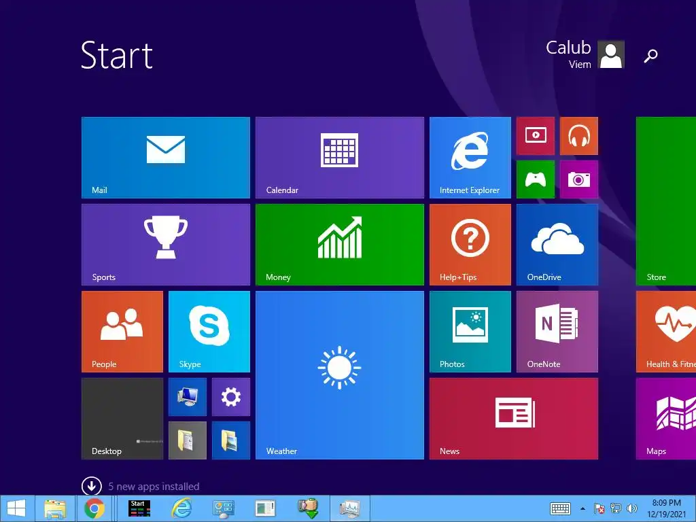Open the Video small red tile

click(x=536, y=136)
